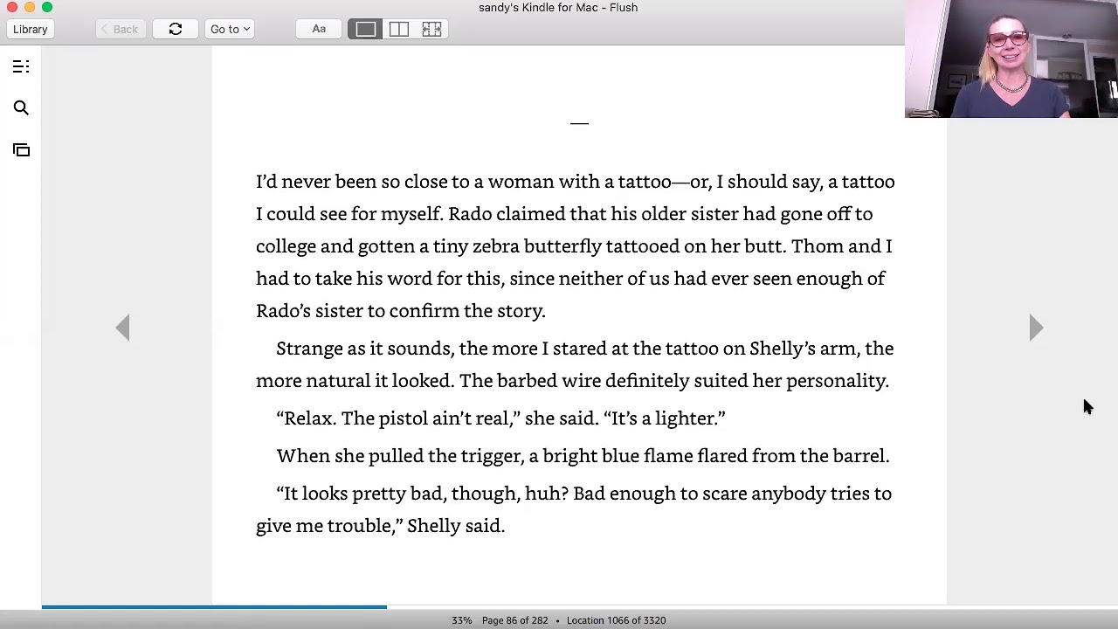The width and height of the screenshot is (1118, 629).
Task: Click "Location 1066 of 3320" status text
Action: coord(616,620)
